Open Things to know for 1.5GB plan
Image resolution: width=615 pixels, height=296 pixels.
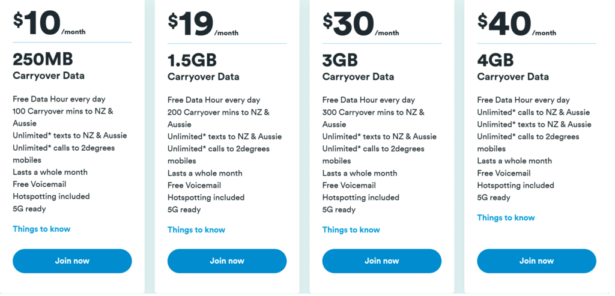(x=196, y=229)
